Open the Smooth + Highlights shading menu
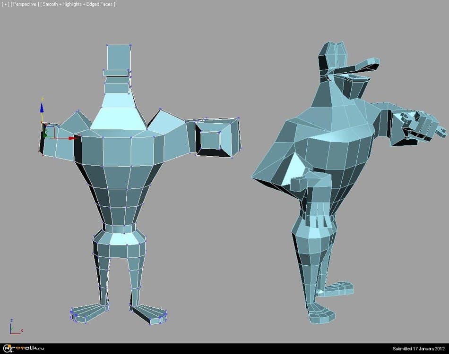 pos(78,4)
